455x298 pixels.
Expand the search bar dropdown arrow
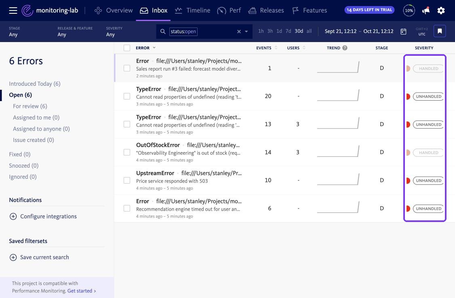coord(246,32)
